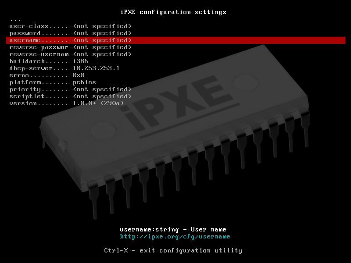This screenshot has height=263, width=351.
Task: Select the user-class setting row
Action: coord(70,26)
